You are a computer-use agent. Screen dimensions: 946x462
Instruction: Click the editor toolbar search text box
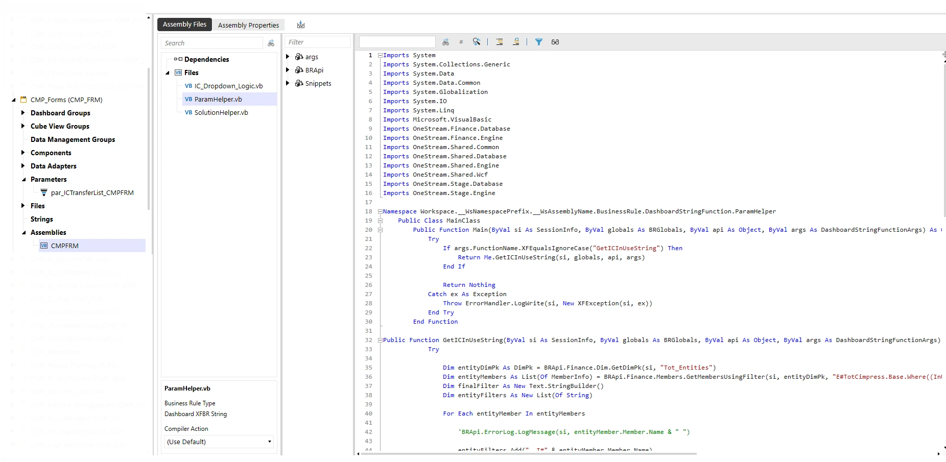(x=397, y=42)
